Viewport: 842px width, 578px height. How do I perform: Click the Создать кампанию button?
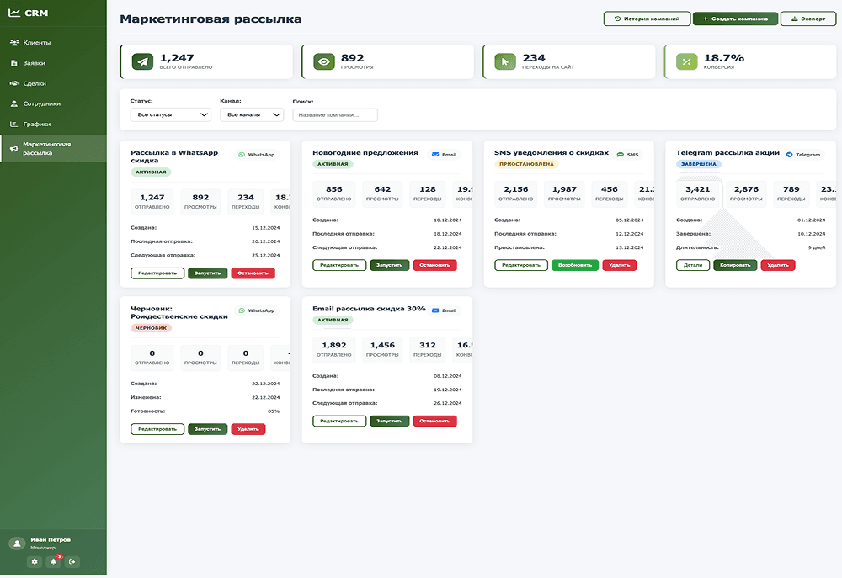click(734, 19)
